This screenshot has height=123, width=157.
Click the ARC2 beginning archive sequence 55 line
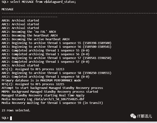point(56,43)
